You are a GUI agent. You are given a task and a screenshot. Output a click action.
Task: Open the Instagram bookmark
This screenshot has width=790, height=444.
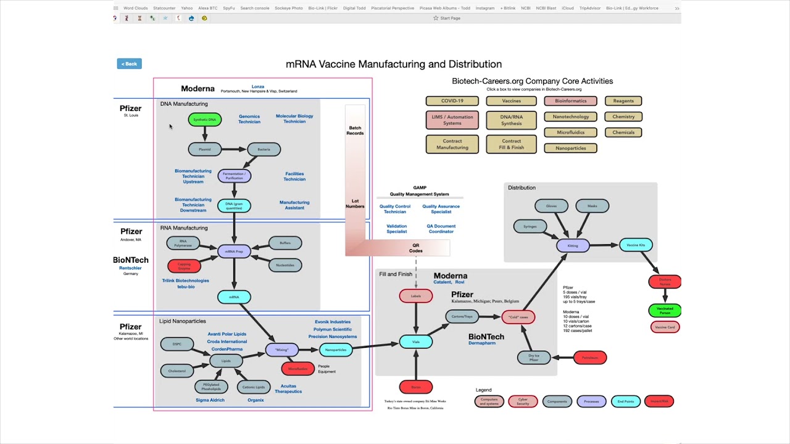coord(485,8)
